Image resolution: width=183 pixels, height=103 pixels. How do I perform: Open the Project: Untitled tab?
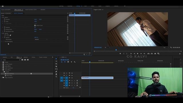(43, 57)
